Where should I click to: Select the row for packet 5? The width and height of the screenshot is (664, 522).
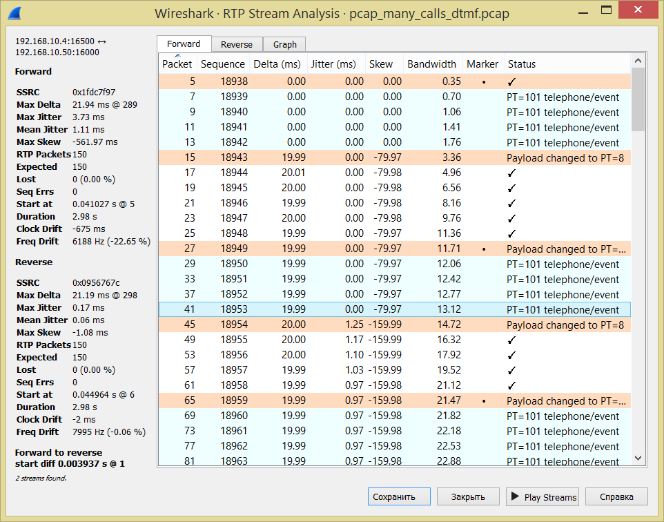coord(395,81)
